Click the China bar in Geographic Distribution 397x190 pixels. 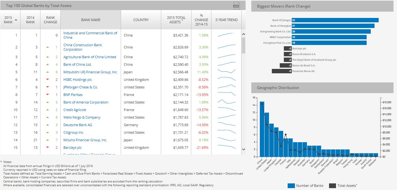point(262,129)
